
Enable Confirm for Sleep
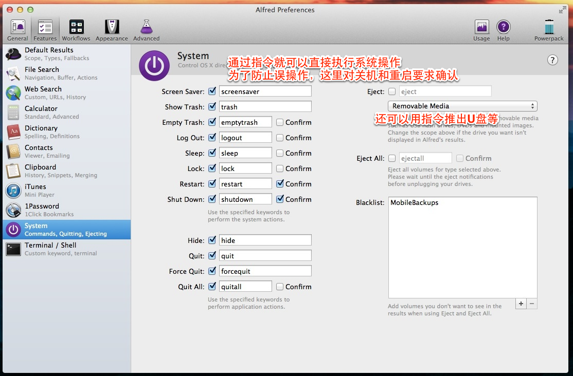pos(280,153)
